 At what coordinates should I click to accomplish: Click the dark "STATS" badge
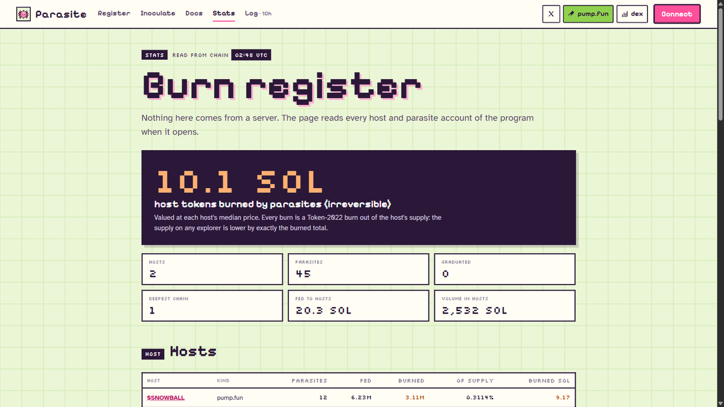154,55
